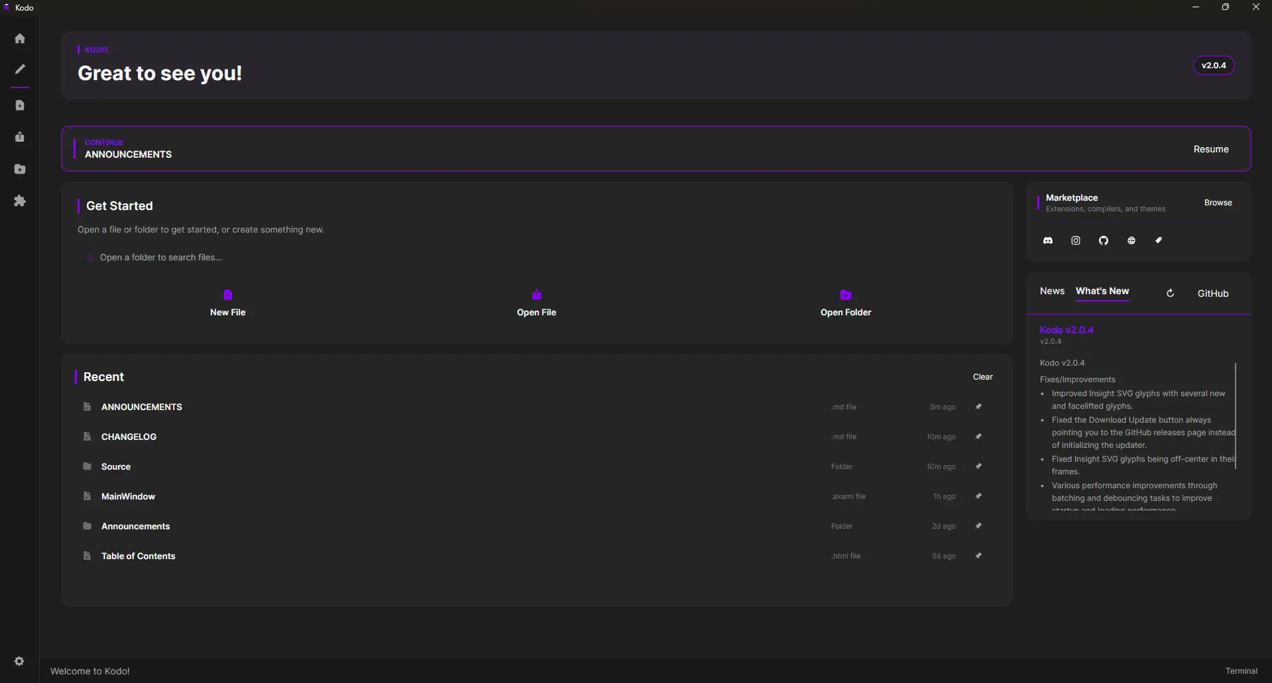Screen dimensions: 1272x683
Task: Click the v2.0.4 version badge
Action: (1214, 66)
